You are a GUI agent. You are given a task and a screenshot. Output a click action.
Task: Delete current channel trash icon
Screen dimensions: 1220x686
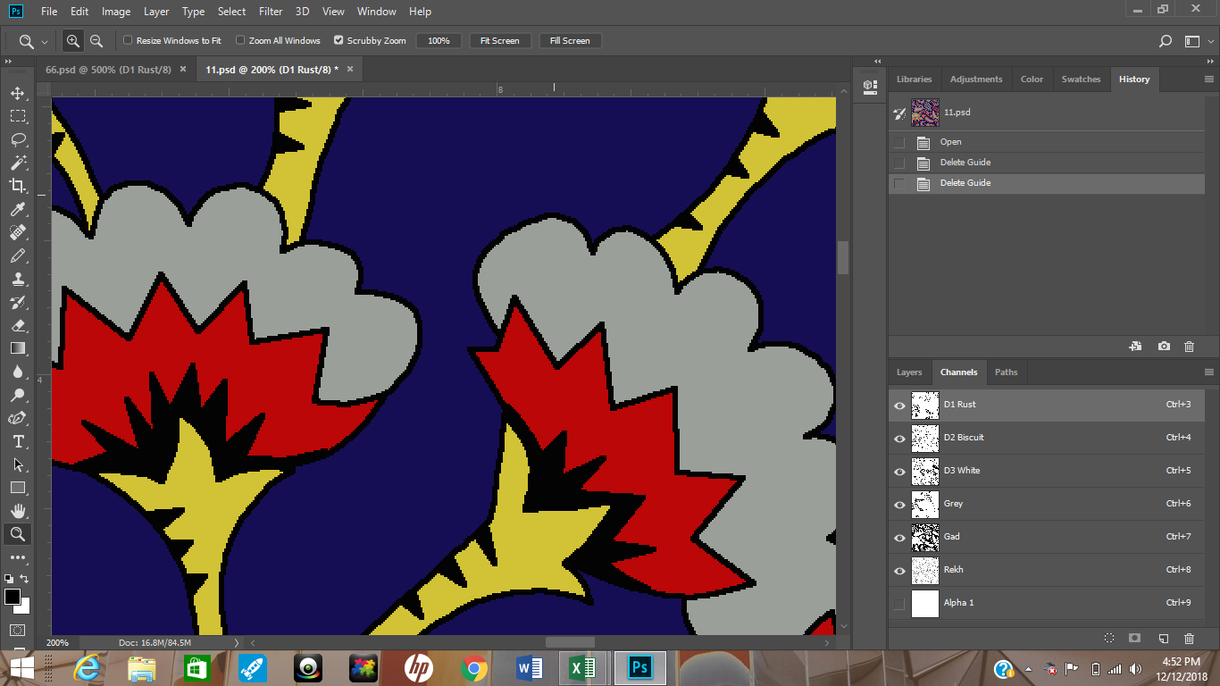tap(1189, 639)
